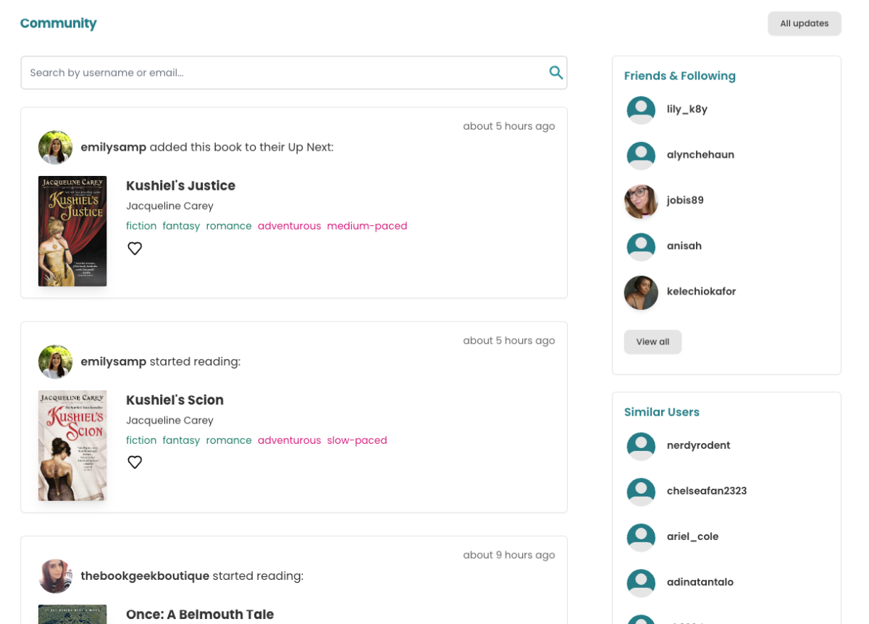Open anisah username in friends list
The width and height of the screenshot is (869, 624).
(x=684, y=246)
